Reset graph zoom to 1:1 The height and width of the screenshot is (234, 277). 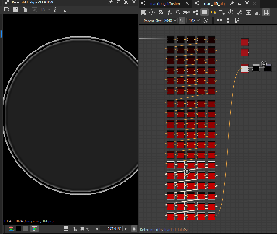coord(151,12)
